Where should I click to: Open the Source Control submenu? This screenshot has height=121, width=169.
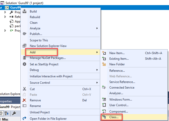pos(40,82)
